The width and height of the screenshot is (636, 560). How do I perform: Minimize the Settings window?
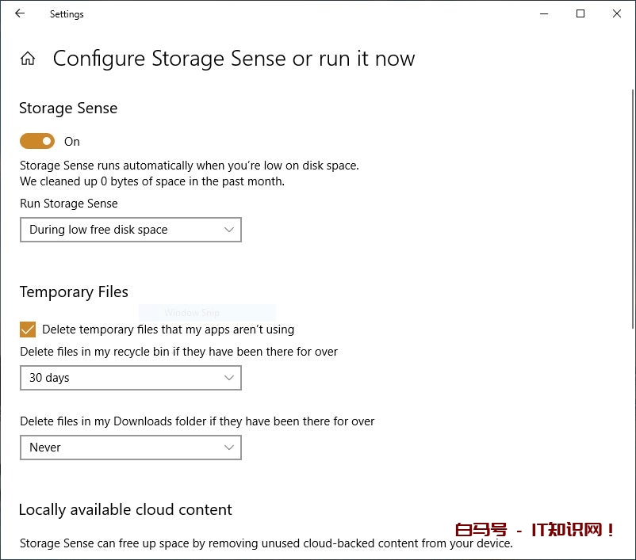(544, 13)
